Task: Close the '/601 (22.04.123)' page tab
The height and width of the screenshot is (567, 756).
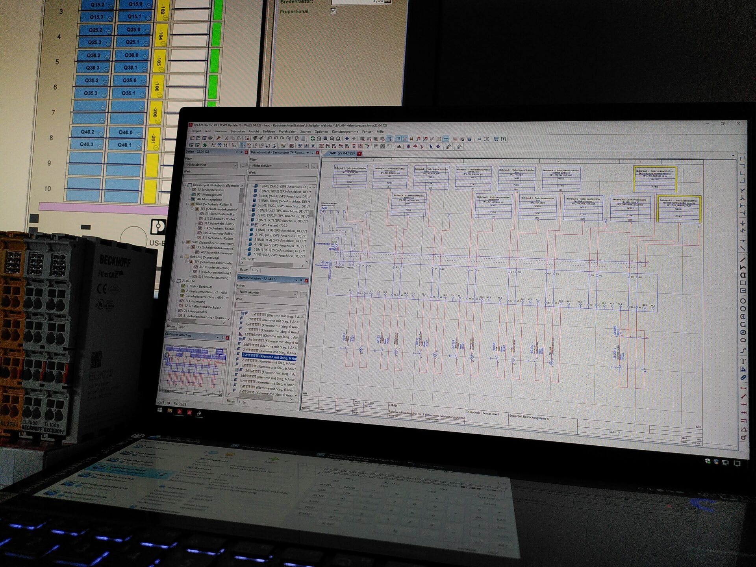Action: point(359,154)
